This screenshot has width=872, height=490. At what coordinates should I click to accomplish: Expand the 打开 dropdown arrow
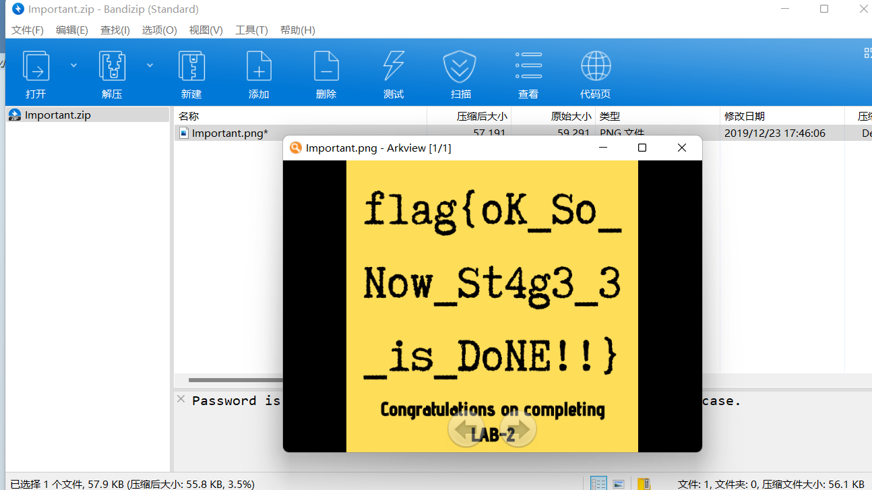pyautogui.click(x=74, y=65)
